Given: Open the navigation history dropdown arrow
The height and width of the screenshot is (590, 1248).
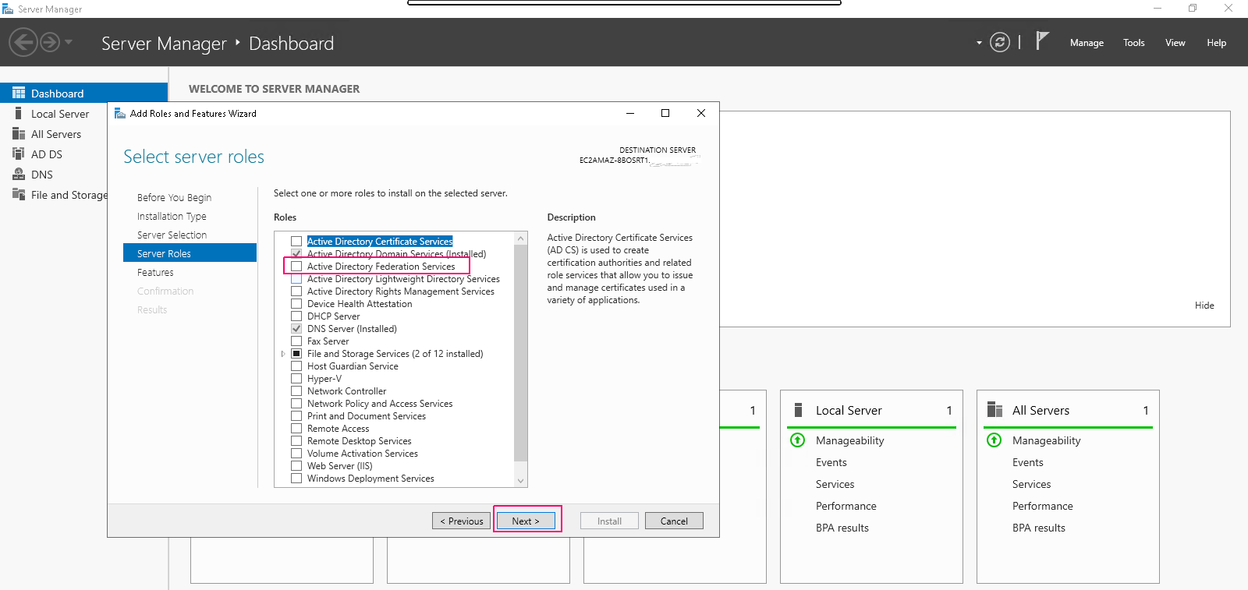Looking at the screenshot, I should (x=69, y=42).
